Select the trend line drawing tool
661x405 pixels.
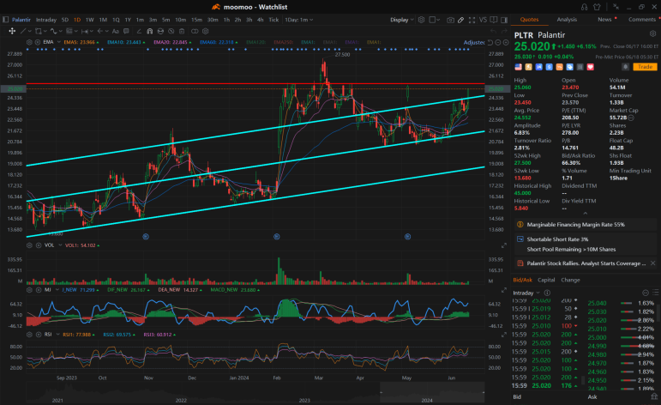coord(23,31)
